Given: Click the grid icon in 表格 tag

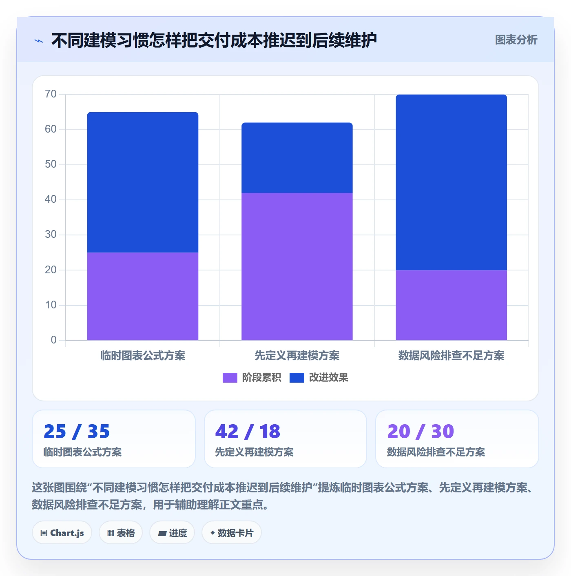Looking at the screenshot, I should 111,533.
